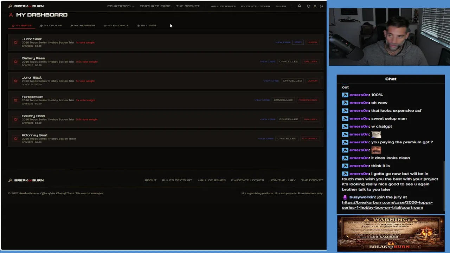Click the crown icon of Attorney Seat row

coord(15,138)
